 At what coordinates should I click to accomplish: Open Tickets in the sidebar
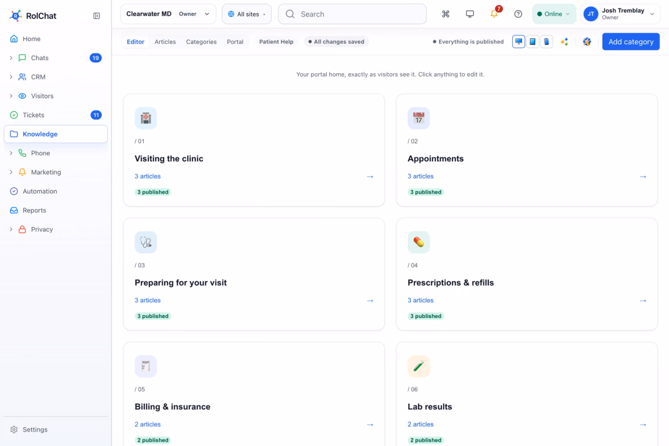click(56, 115)
